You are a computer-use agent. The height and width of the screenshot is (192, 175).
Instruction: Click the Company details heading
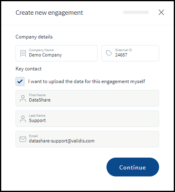[34, 37]
